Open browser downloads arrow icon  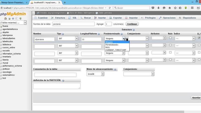point(158,8)
